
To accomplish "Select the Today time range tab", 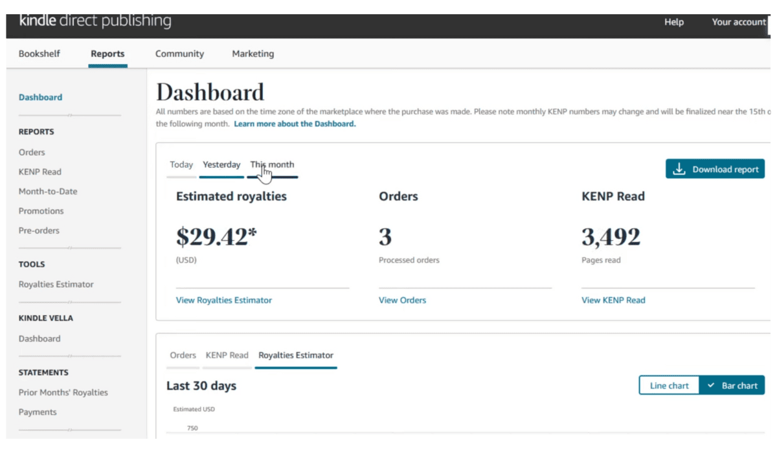I will coord(181,164).
